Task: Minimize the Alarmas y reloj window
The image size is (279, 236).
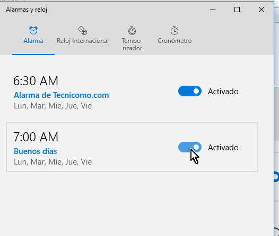Action: [213, 10]
